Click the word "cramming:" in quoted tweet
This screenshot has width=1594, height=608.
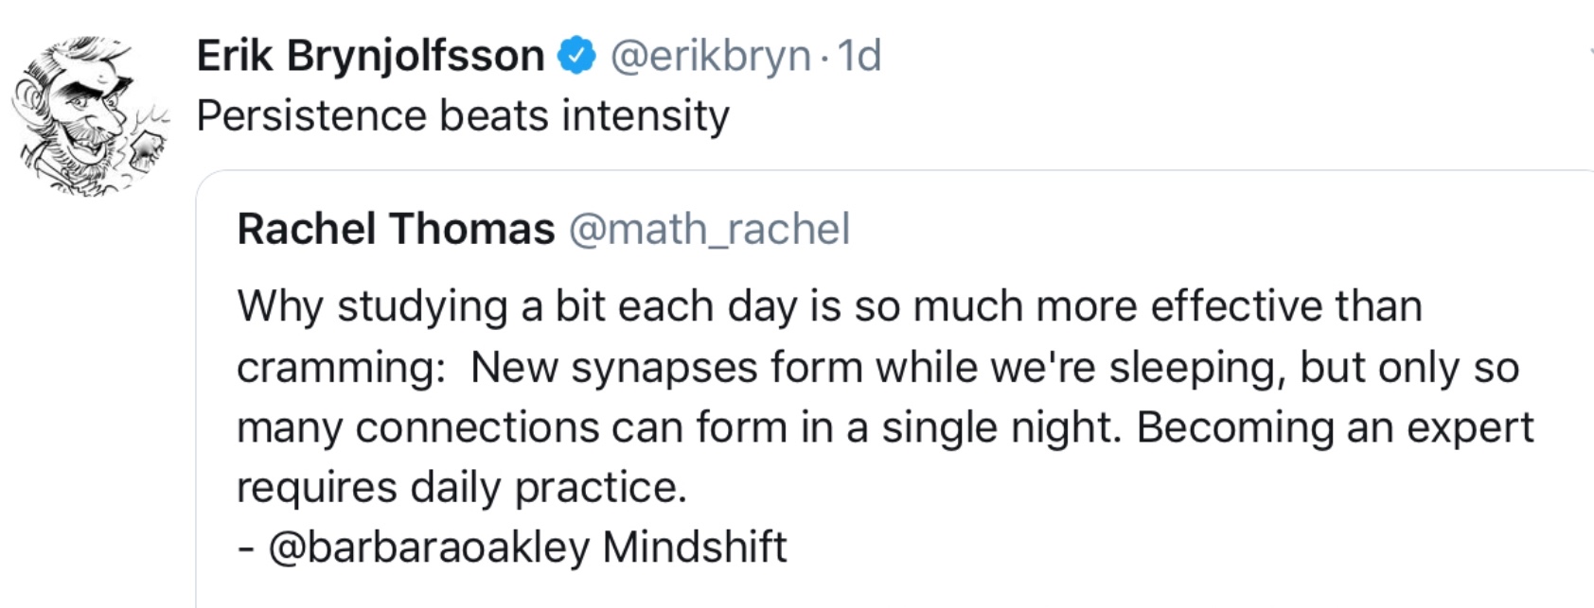point(341,367)
